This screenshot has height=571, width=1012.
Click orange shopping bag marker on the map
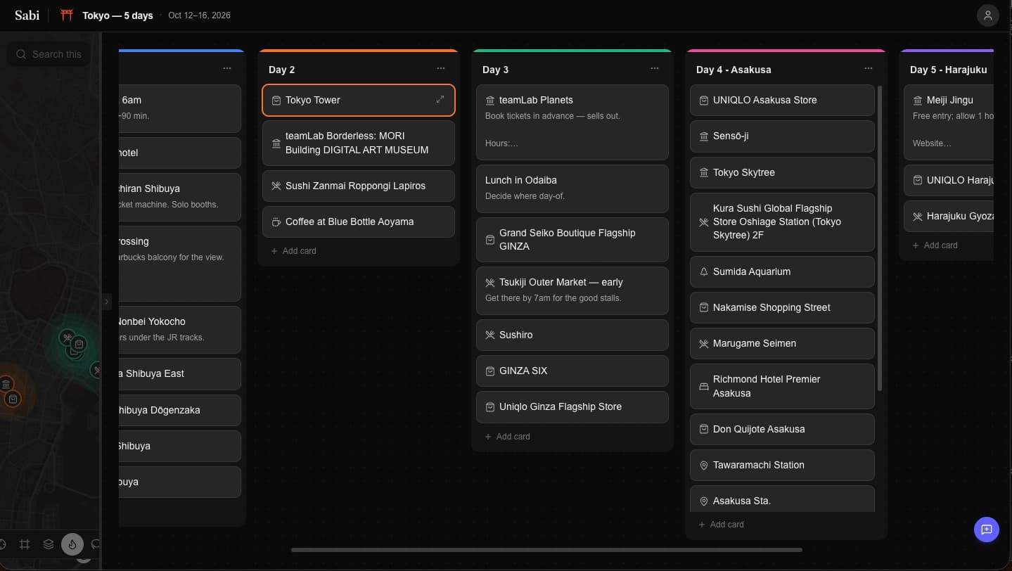pyautogui.click(x=13, y=399)
